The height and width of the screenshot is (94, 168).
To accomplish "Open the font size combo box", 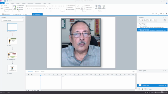I will [42, 6].
